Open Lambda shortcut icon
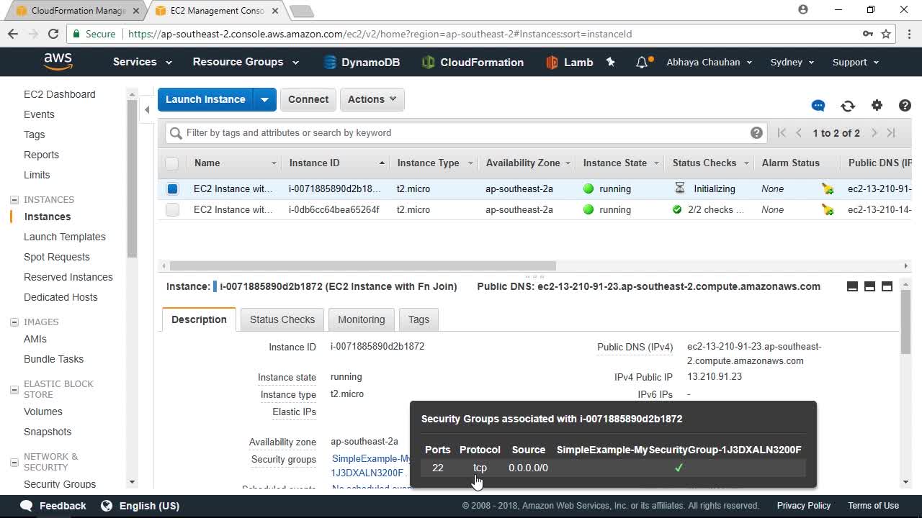922x518 pixels. pos(552,63)
